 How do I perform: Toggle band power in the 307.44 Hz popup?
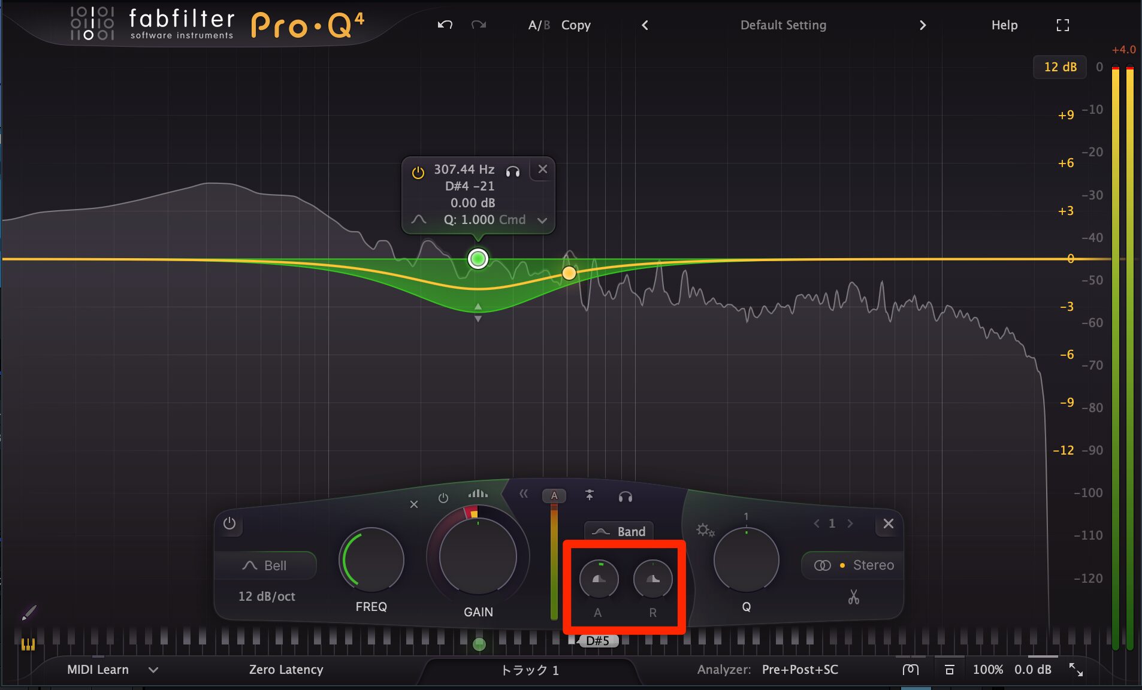[x=418, y=172]
